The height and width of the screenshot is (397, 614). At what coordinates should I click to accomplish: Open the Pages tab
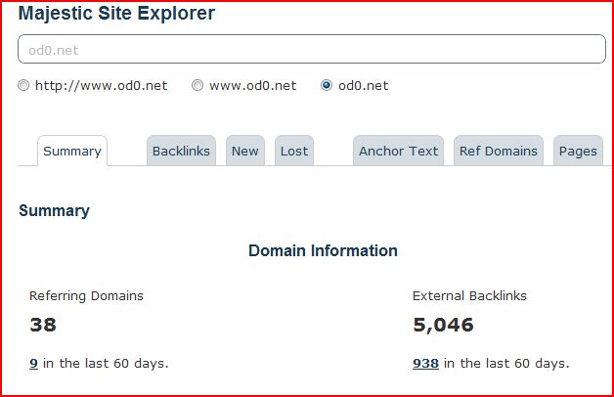[578, 151]
